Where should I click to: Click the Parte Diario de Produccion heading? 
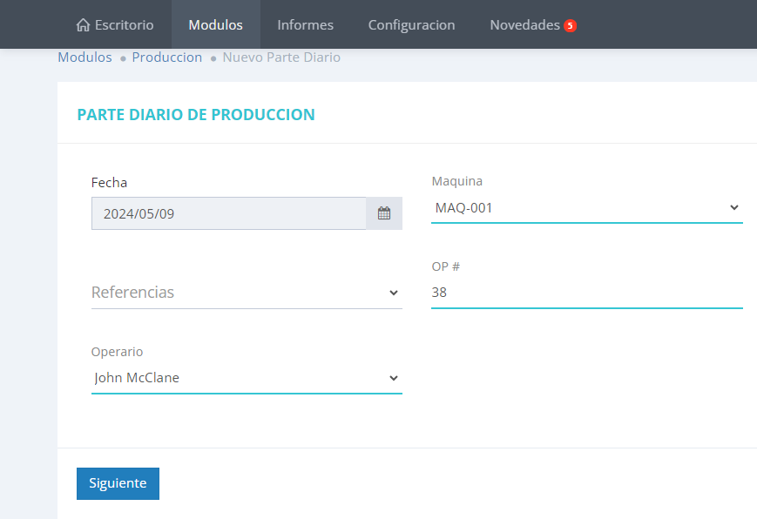click(196, 114)
